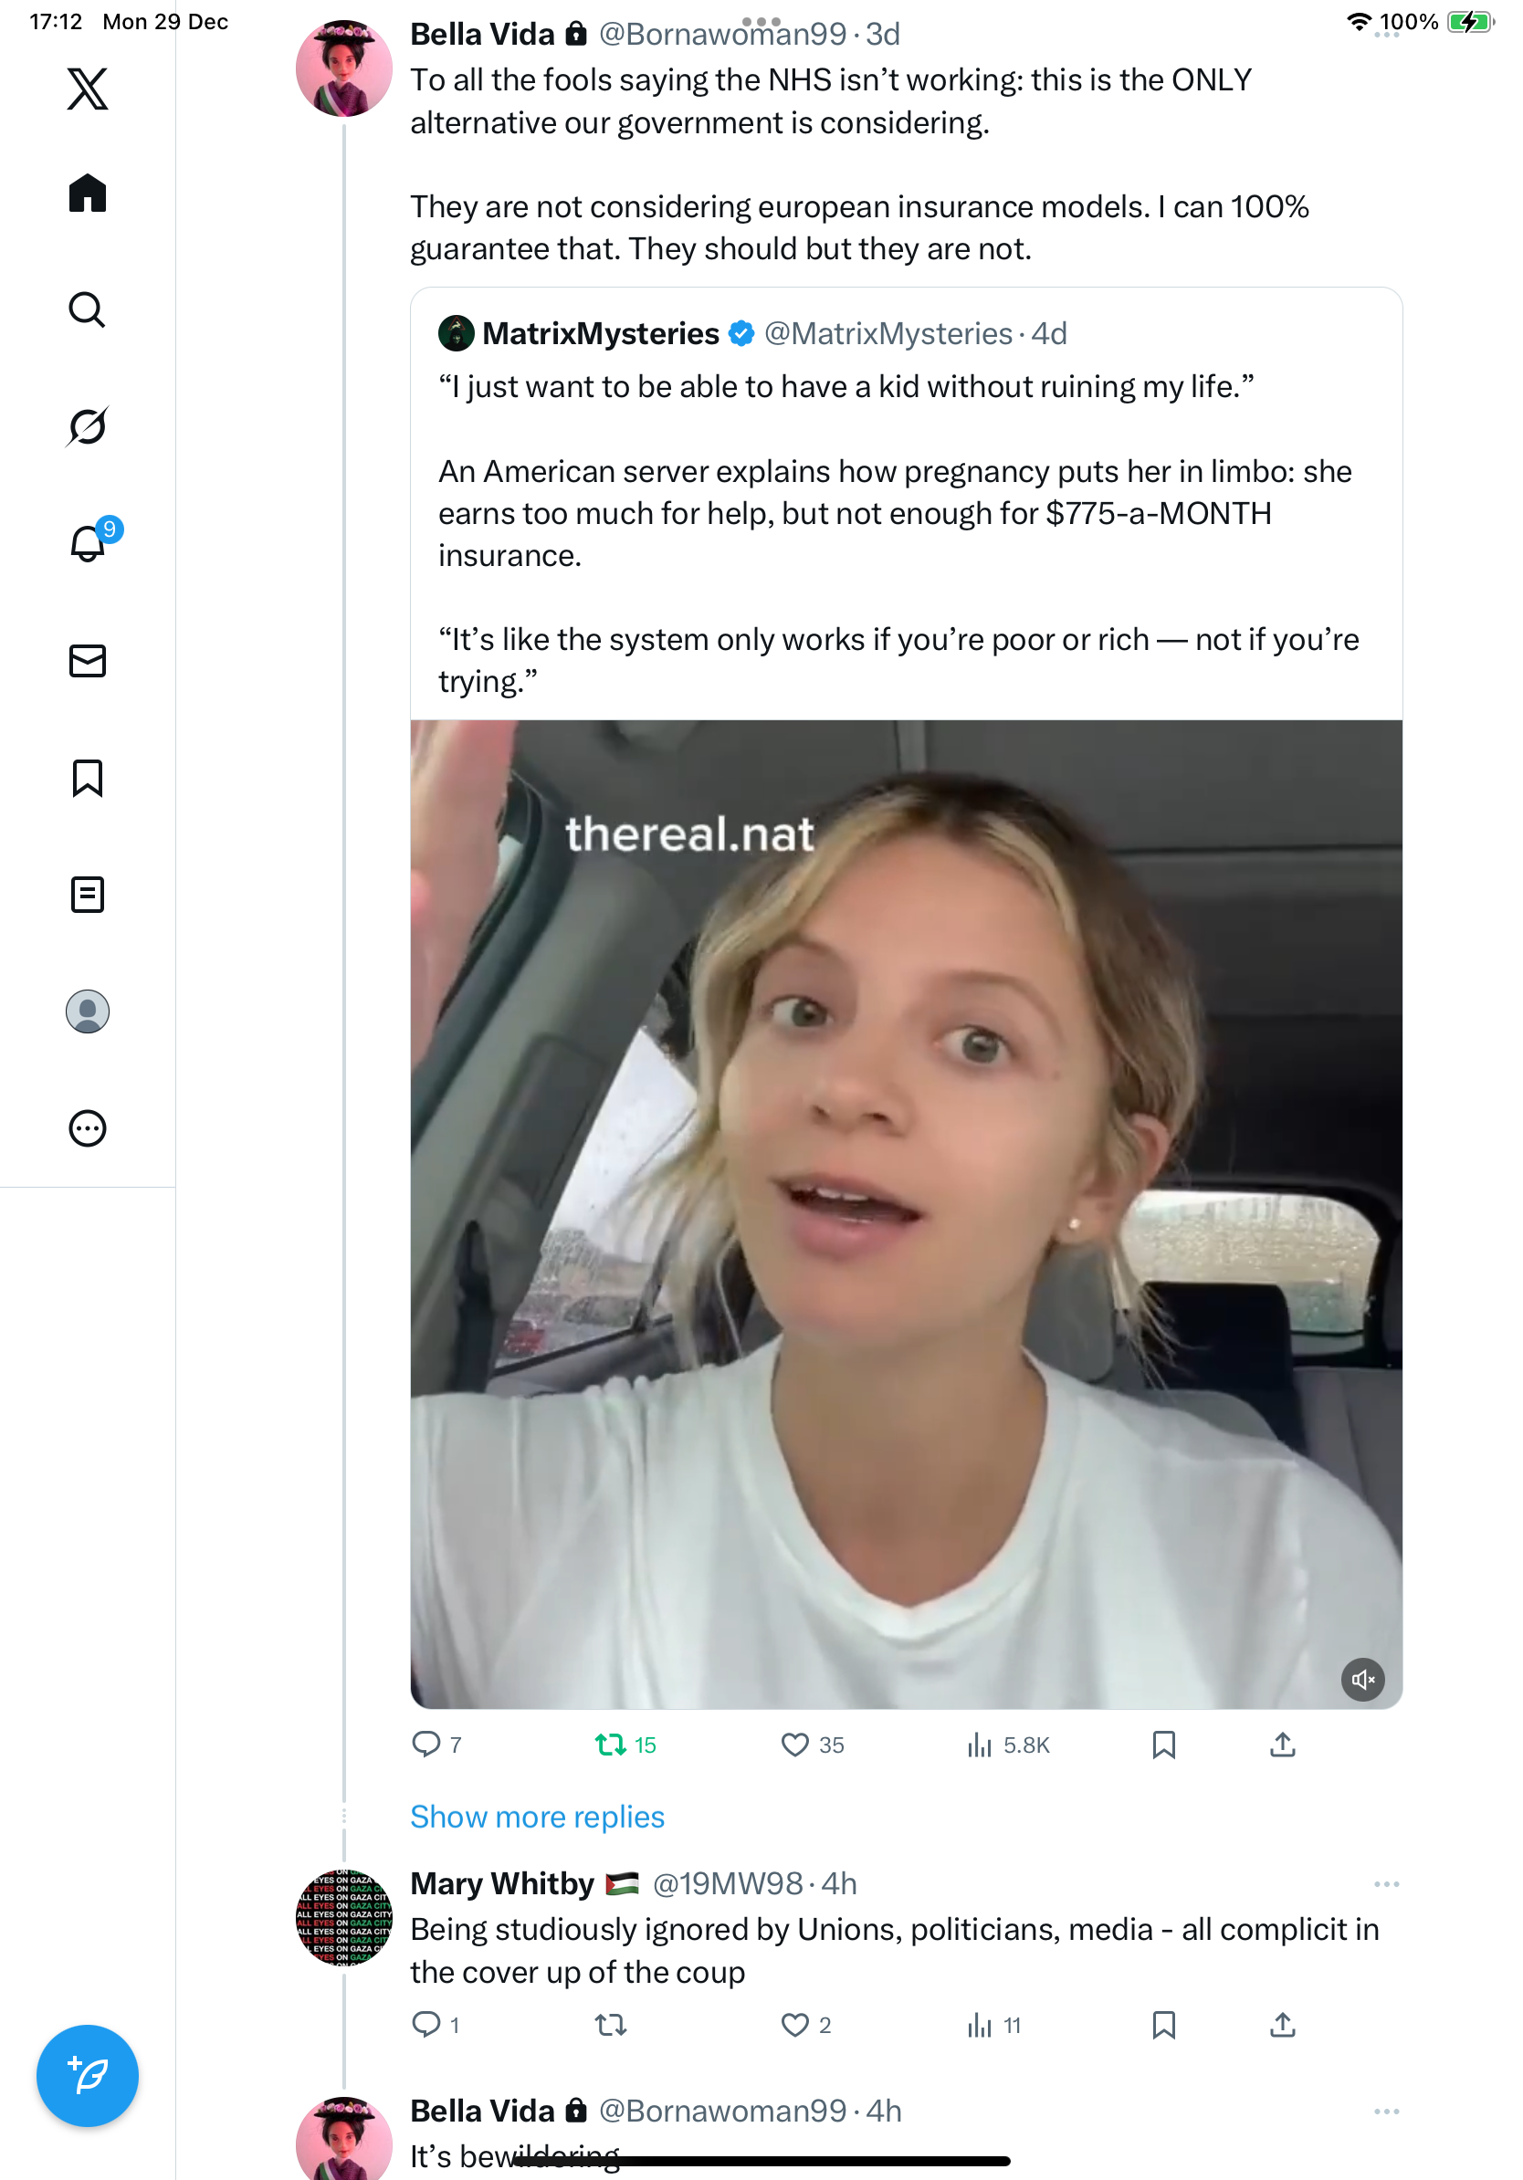Open the Search icon
Image resolution: width=1523 pixels, height=2180 pixels.
[88, 309]
